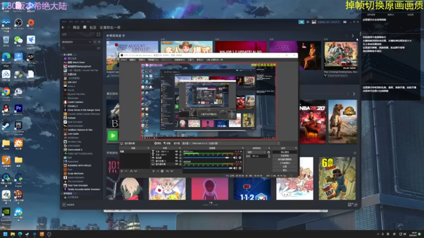Add a new source in OBS
Image resolution: width=424 pixels, height=238 pixels.
coord(153,171)
